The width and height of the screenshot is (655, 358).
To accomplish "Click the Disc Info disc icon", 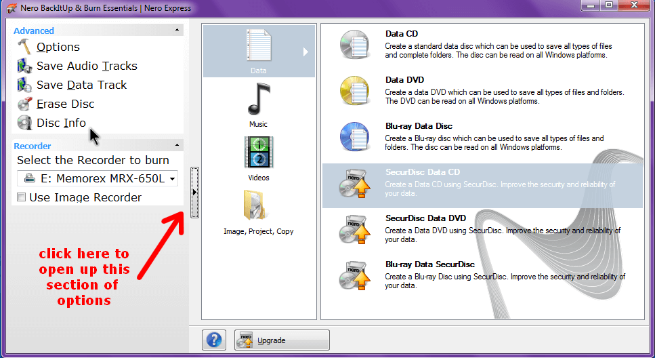I will coord(24,123).
